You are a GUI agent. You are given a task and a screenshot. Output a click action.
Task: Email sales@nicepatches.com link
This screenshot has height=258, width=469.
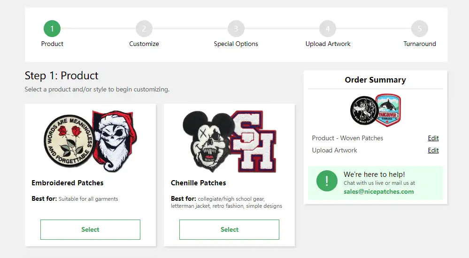379,192
